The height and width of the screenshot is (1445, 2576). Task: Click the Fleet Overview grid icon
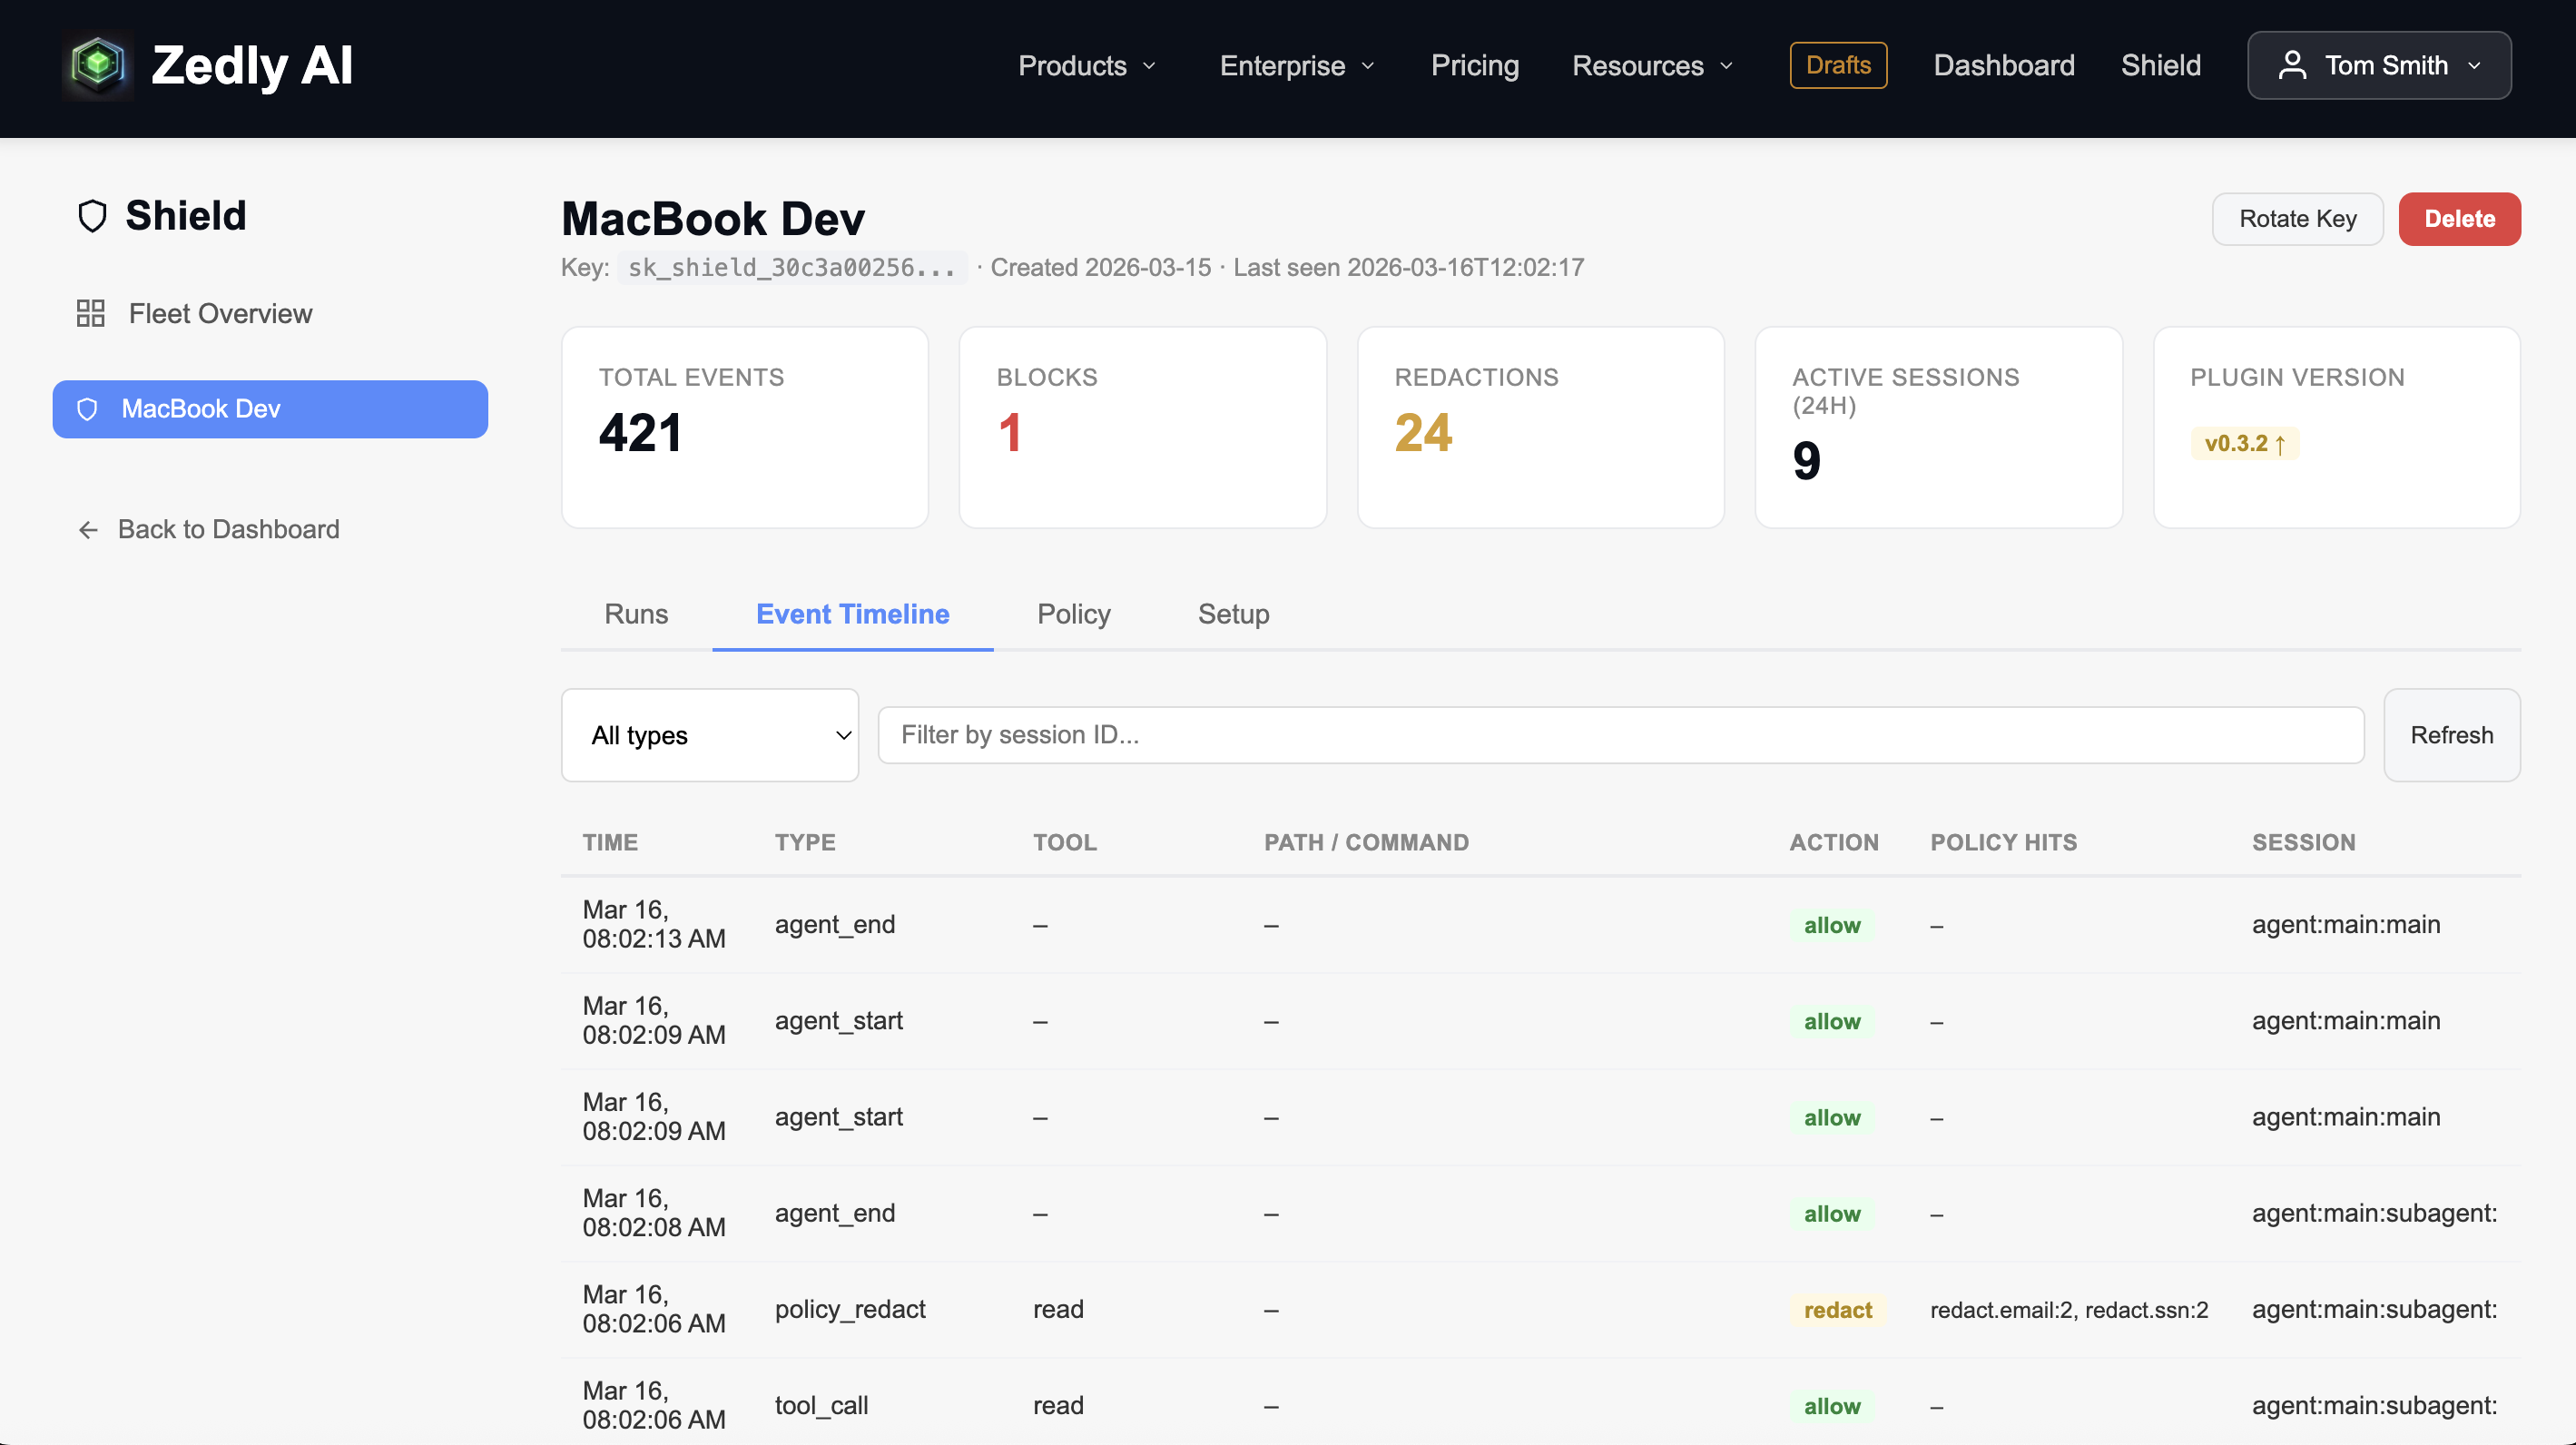click(x=90, y=314)
